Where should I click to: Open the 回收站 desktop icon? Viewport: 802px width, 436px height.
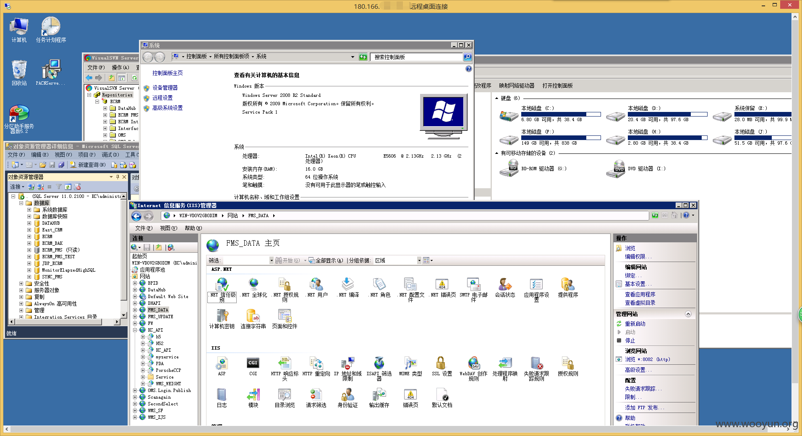coord(19,73)
